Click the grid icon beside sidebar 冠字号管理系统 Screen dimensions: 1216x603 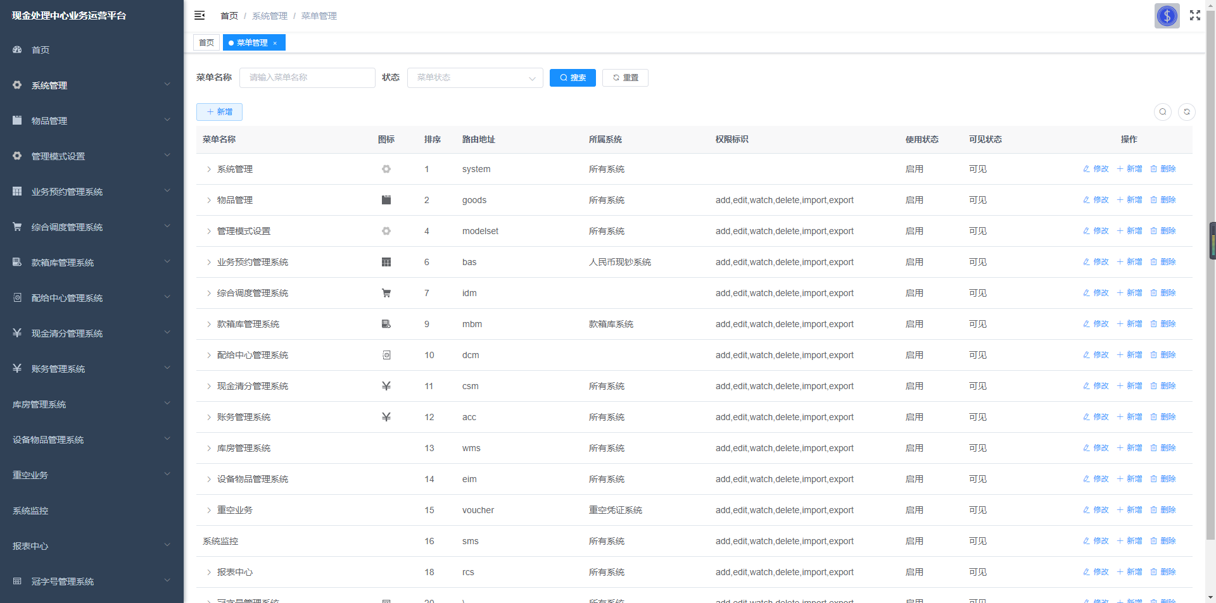click(17, 581)
